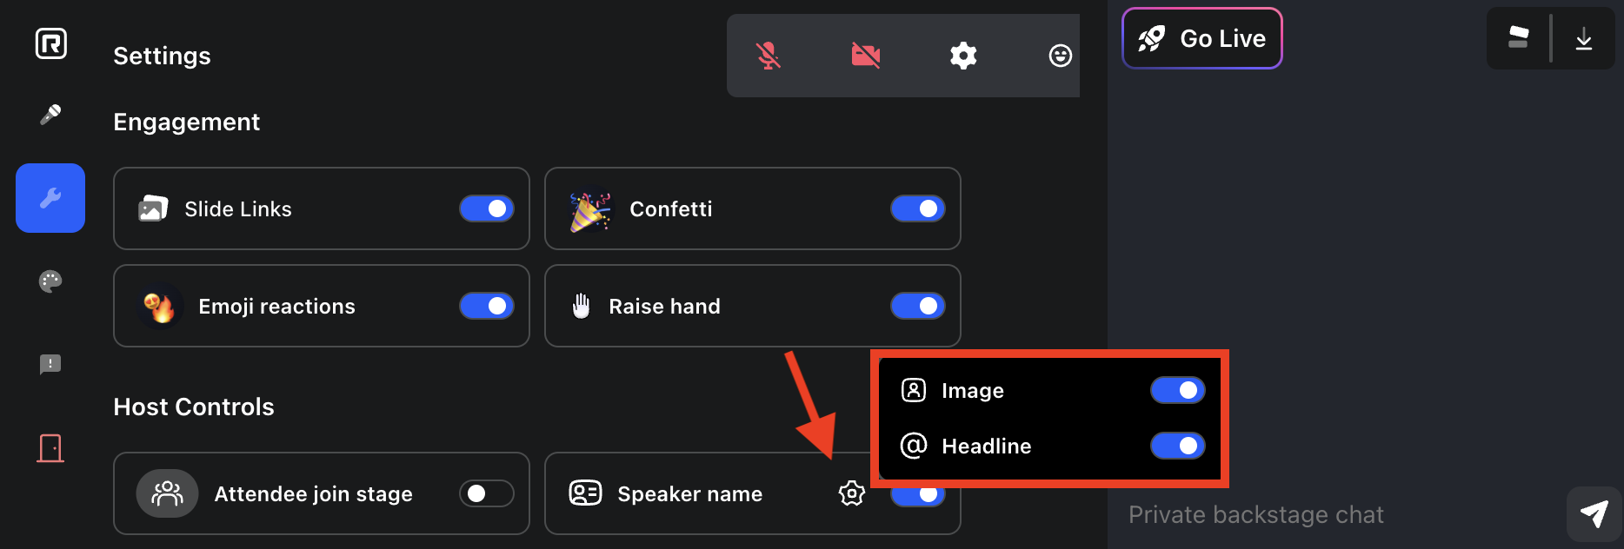Image resolution: width=1624 pixels, height=549 pixels.
Task: Send the private backstage chat message
Action: (x=1594, y=514)
